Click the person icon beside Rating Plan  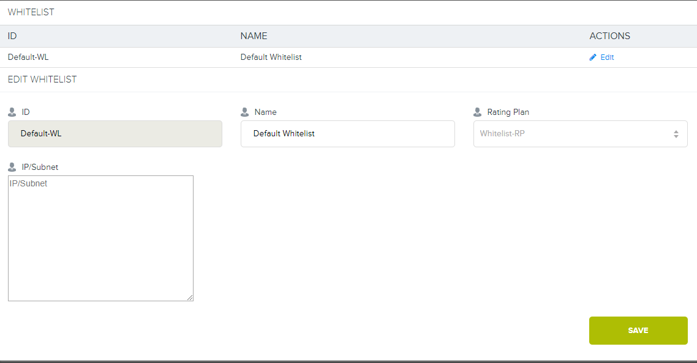[478, 112]
